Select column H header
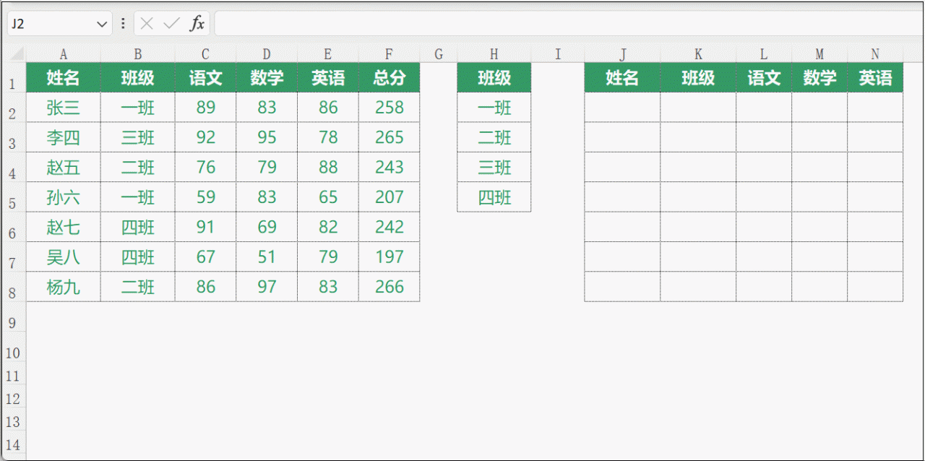The image size is (925, 461). click(494, 54)
